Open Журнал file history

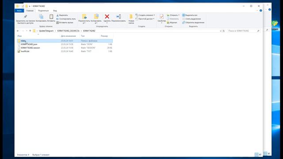point(172,23)
